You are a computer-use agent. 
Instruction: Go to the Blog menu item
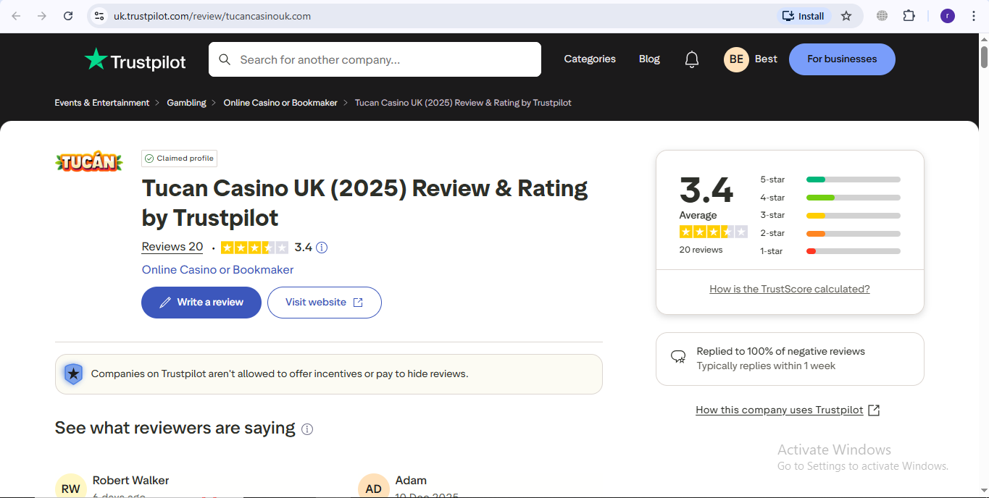tap(649, 59)
